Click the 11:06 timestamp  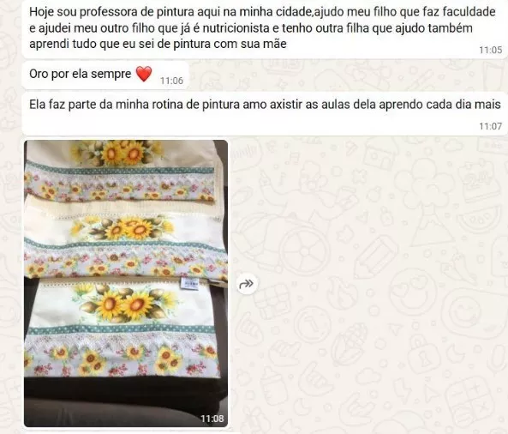point(171,81)
